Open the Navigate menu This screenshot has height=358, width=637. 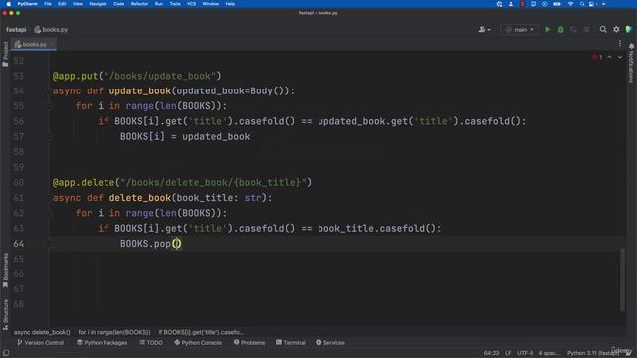(98, 4)
